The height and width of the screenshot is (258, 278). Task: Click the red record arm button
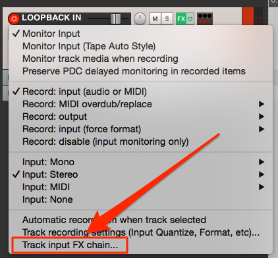[14, 18]
